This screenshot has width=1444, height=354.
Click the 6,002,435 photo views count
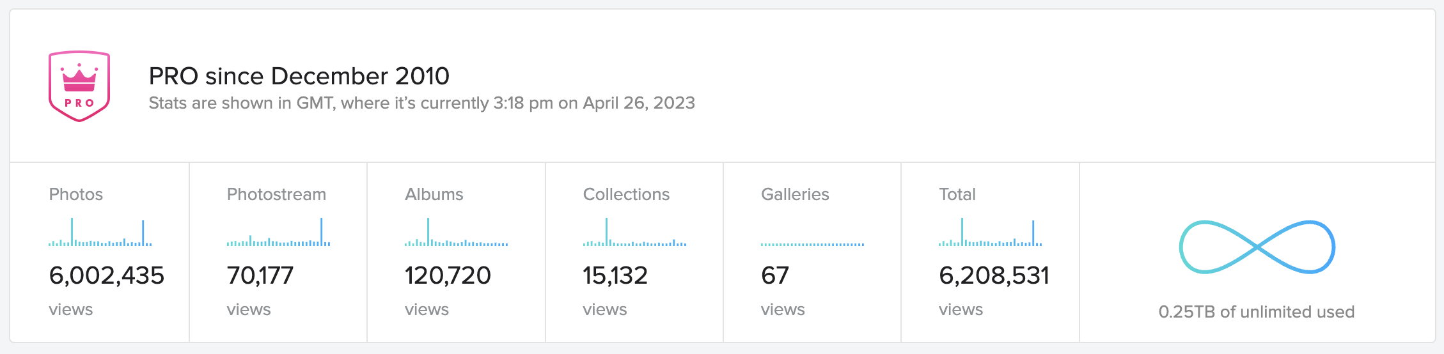coord(107,275)
